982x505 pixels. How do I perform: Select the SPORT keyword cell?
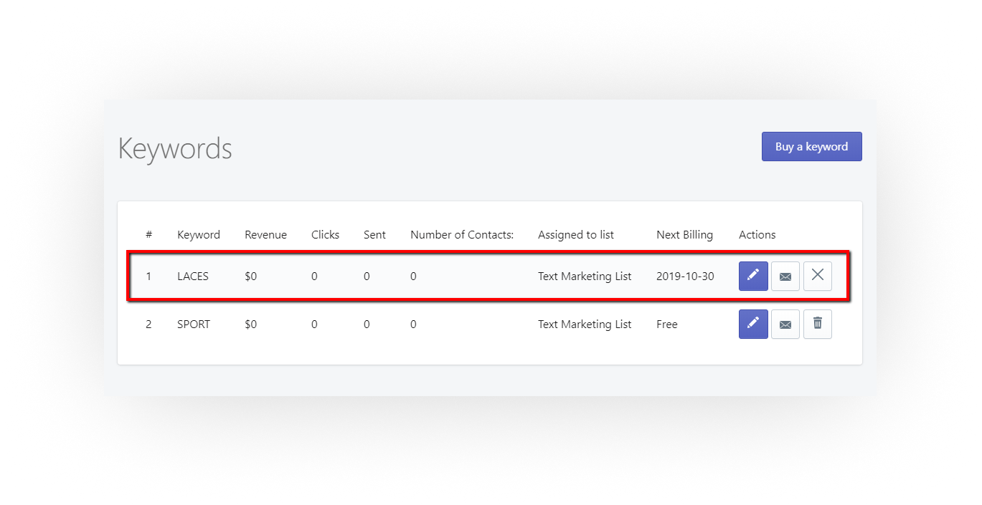pyautogui.click(x=194, y=324)
